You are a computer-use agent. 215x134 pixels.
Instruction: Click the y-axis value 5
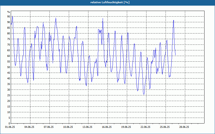[9, 118]
